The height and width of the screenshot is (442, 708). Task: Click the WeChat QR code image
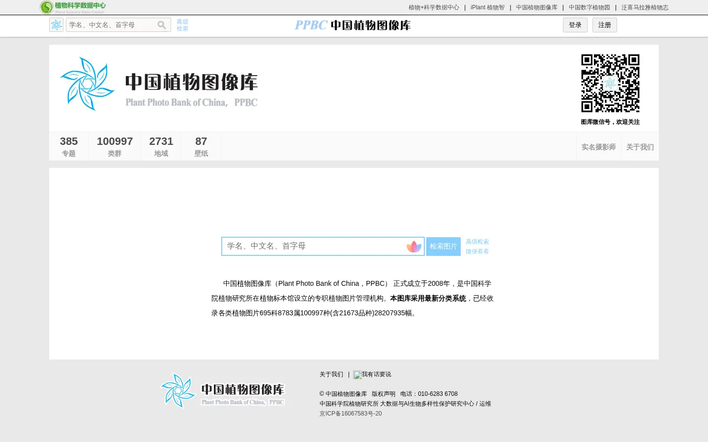pos(610,83)
